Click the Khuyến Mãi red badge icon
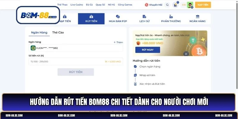The width and height of the screenshot is (238, 119). coord(146,5)
